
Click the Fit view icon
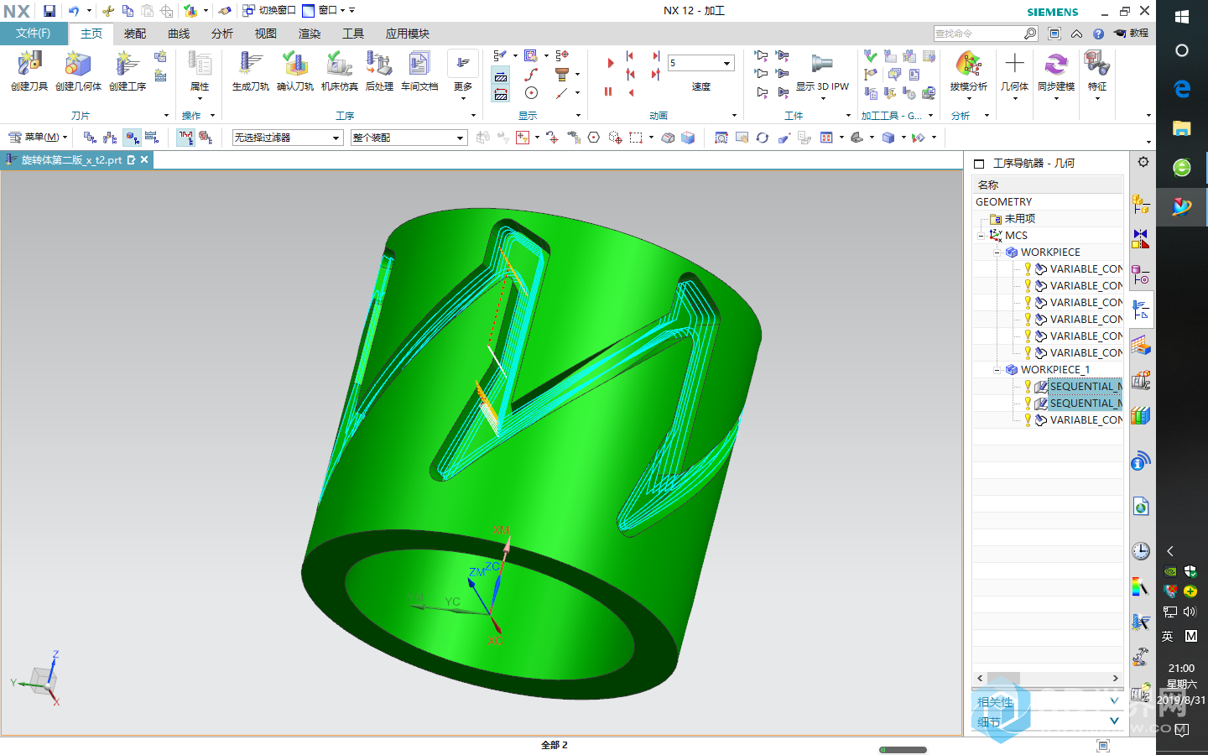(x=721, y=138)
